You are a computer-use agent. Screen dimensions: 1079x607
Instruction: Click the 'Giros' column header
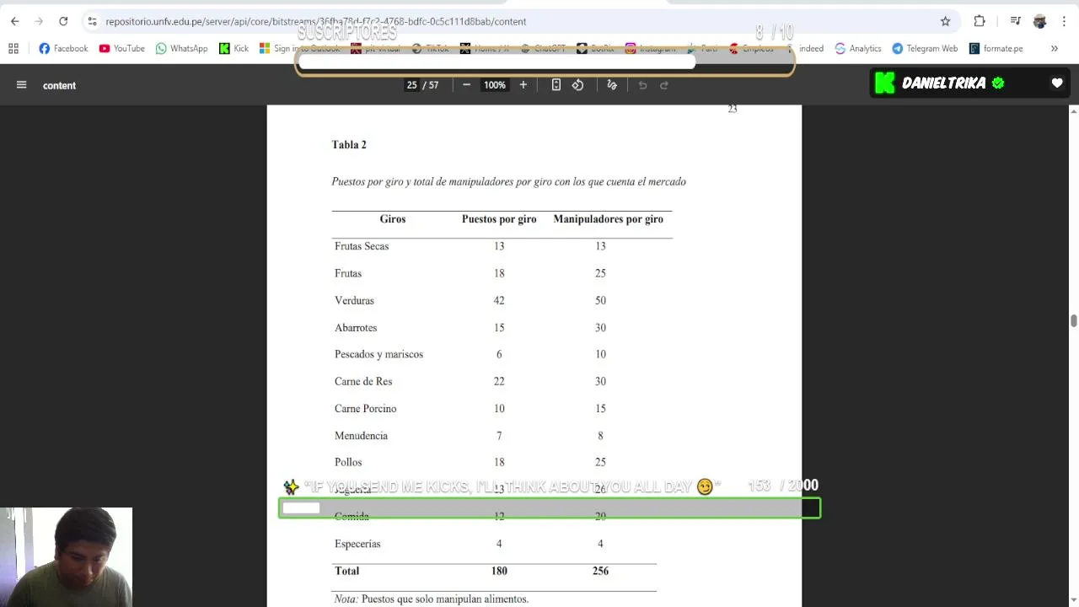393,219
